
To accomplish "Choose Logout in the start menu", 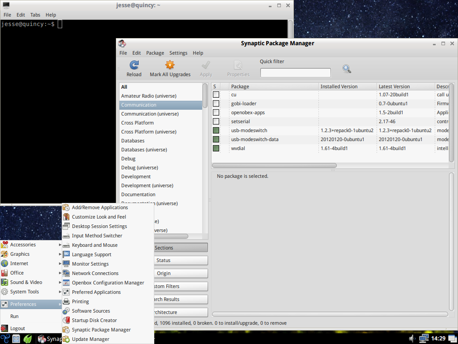I will coord(31,328).
